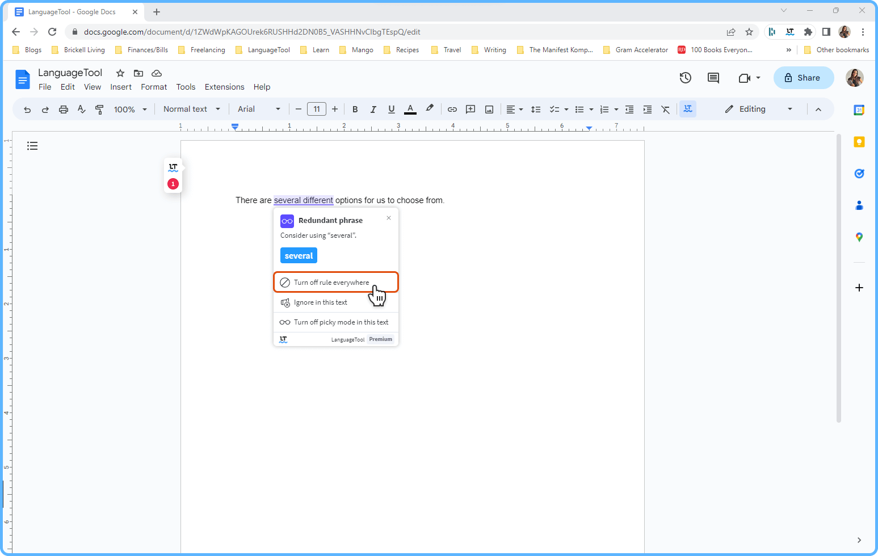
Task: Click the Share button
Action: pos(804,78)
